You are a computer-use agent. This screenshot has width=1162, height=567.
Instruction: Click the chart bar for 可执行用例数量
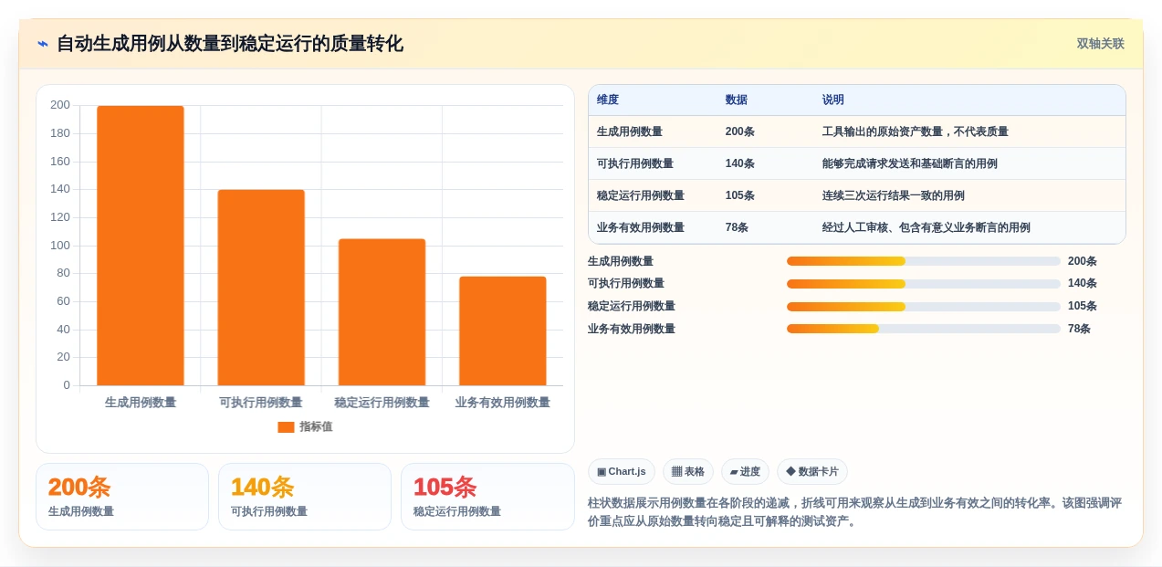(261, 288)
